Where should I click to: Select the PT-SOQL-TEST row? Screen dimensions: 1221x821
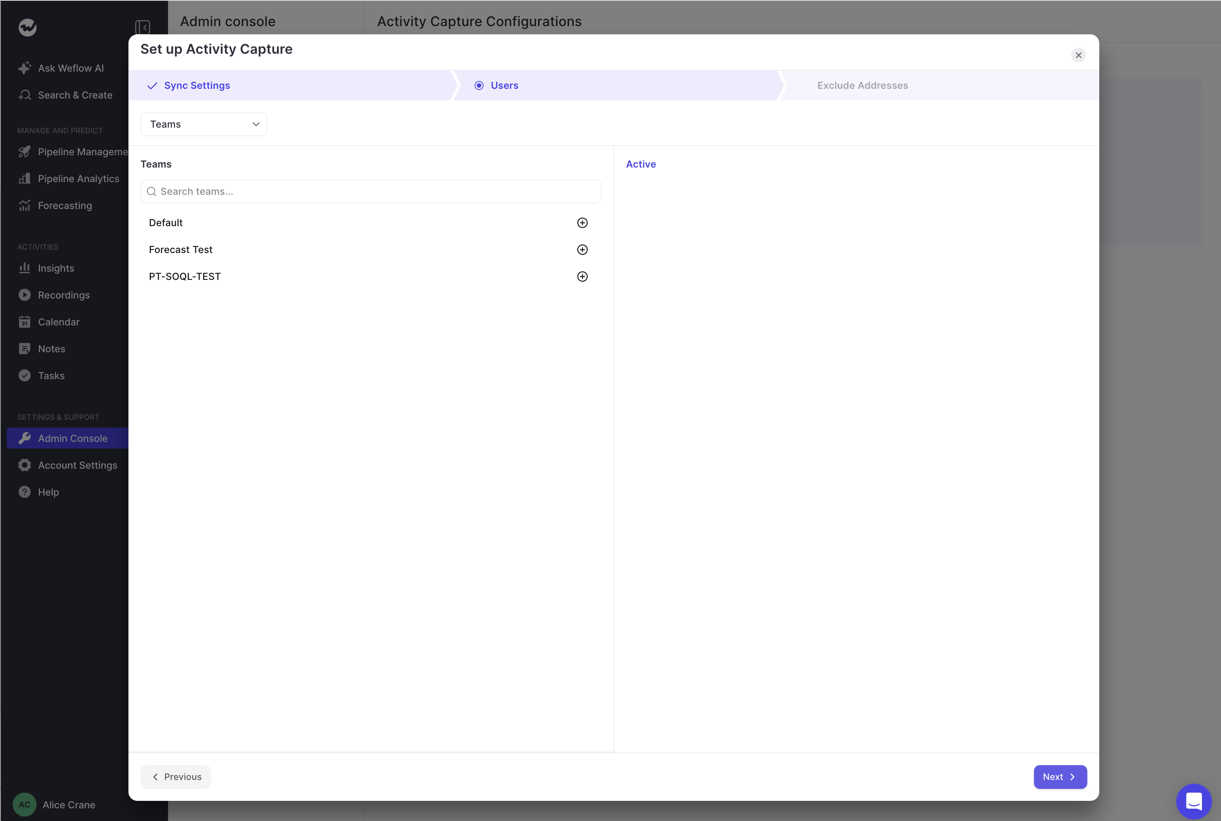tap(371, 277)
